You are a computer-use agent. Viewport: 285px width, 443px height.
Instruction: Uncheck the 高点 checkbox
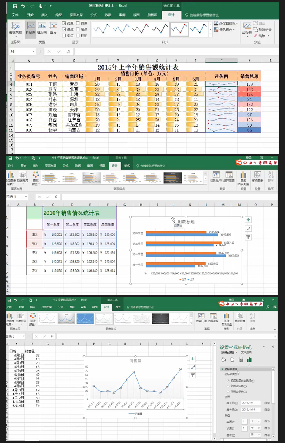point(64,23)
